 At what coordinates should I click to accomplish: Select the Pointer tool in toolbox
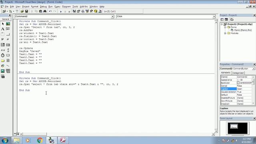pos(3,24)
